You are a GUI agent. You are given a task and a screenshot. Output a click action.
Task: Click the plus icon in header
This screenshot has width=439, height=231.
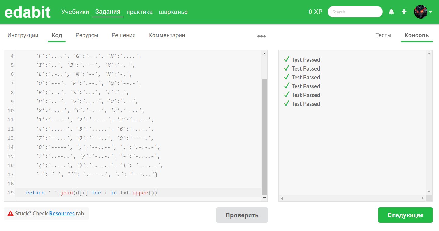(x=404, y=12)
